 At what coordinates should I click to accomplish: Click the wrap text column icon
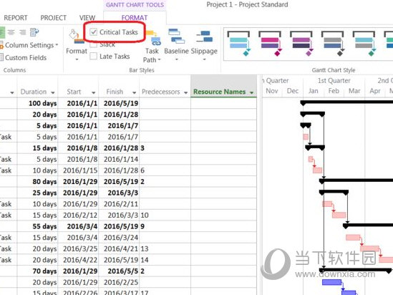[x=34, y=32]
